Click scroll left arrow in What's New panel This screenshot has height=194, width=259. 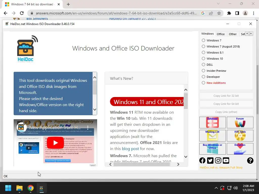(x=111, y=164)
